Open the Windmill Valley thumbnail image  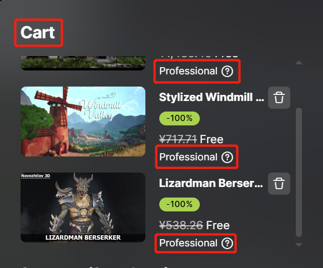(x=83, y=122)
